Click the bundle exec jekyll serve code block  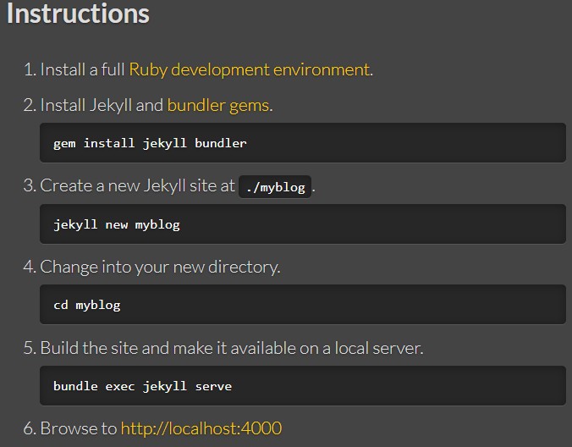pos(303,386)
